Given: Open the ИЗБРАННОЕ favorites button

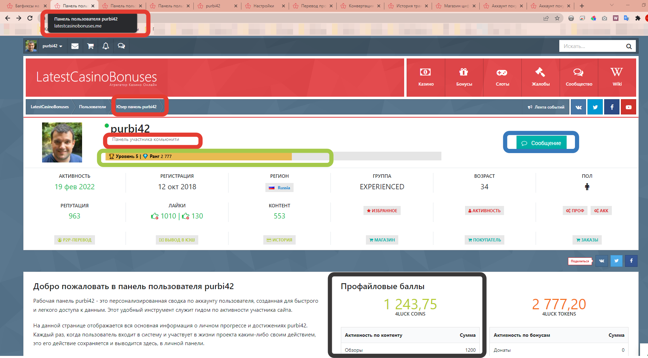Looking at the screenshot, I should tap(382, 211).
